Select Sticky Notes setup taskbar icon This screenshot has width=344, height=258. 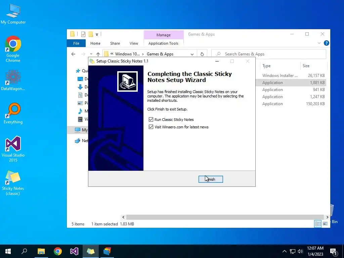pos(91,251)
